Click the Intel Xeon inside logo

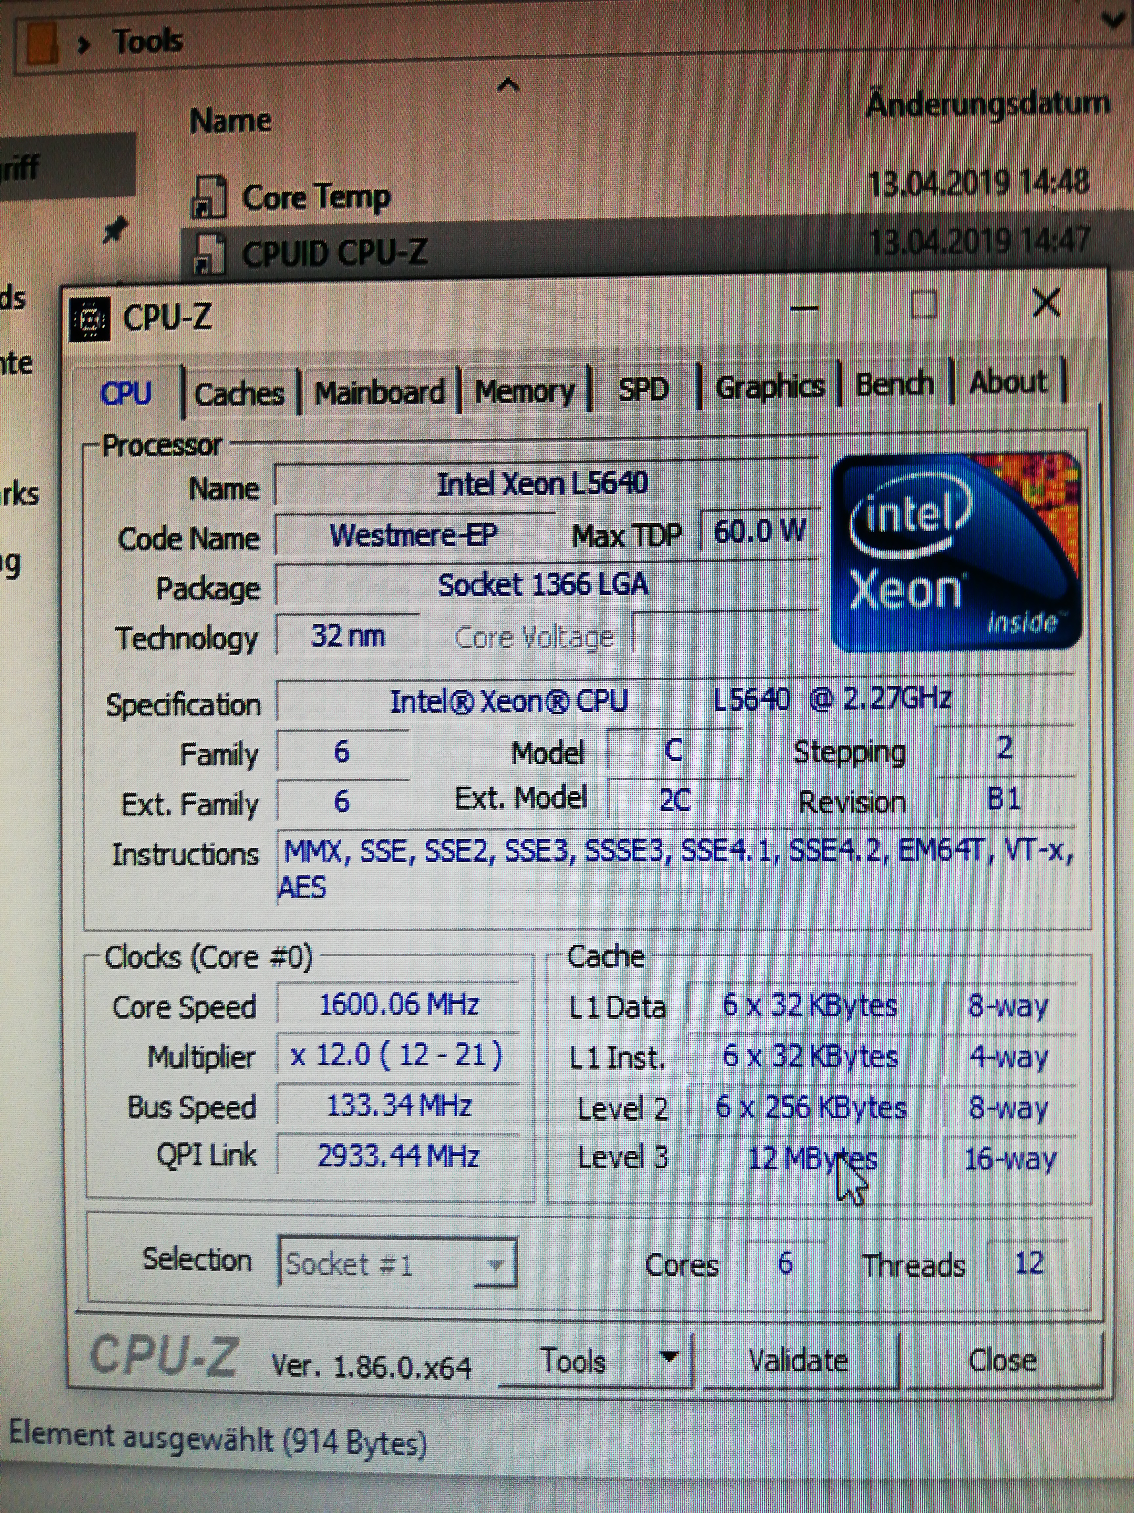coord(957,551)
